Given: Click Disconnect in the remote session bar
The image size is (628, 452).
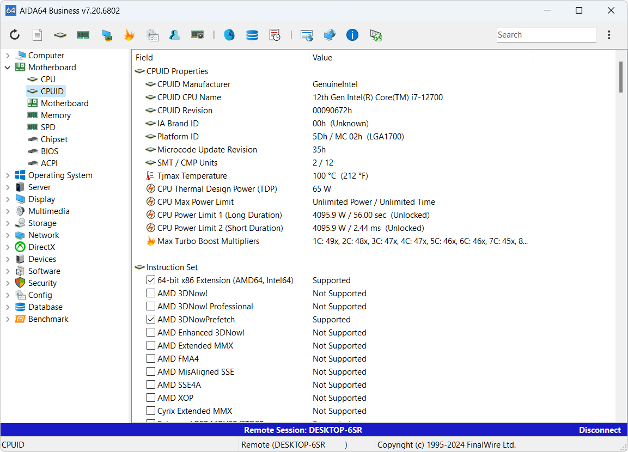Looking at the screenshot, I should tap(600, 430).
